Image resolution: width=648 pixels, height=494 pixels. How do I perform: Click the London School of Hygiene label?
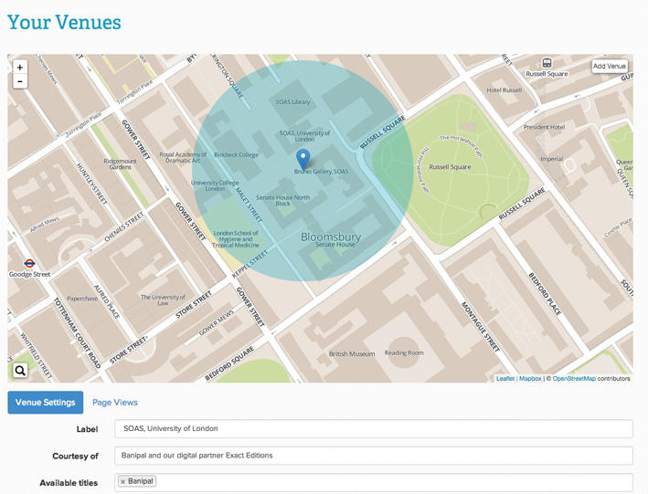pyautogui.click(x=236, y=239)
